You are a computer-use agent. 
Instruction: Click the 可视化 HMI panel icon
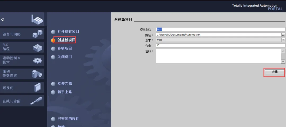coord(38,87)
